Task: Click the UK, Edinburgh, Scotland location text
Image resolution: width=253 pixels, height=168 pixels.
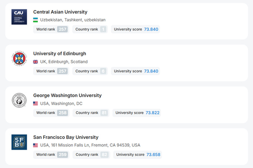Action: tap(64, 62)
